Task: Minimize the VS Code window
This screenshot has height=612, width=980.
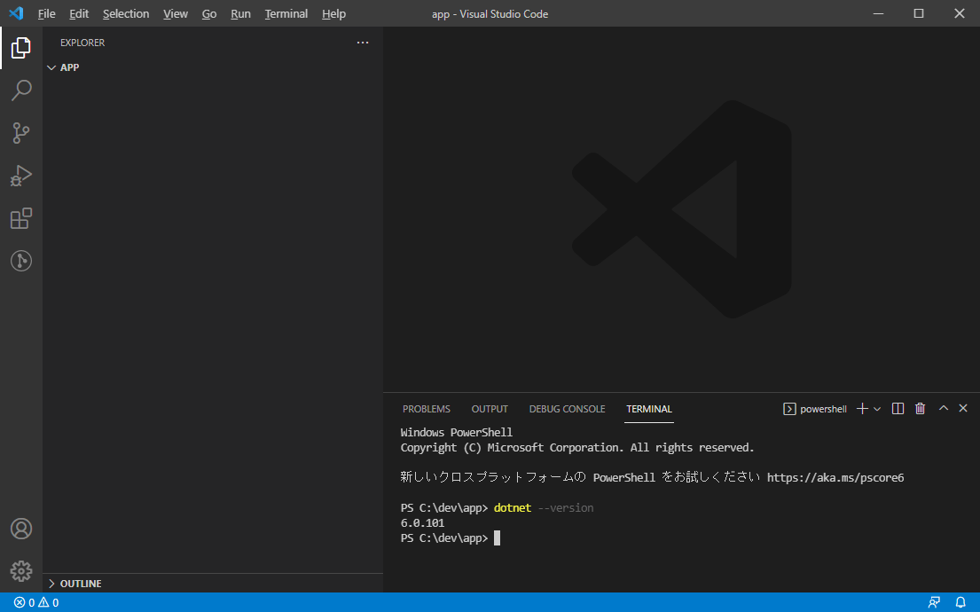Action: (878, 13)
